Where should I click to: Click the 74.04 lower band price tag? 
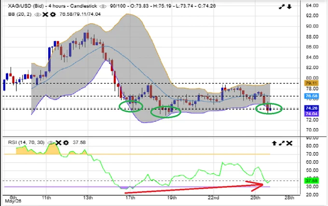[311, 114]
